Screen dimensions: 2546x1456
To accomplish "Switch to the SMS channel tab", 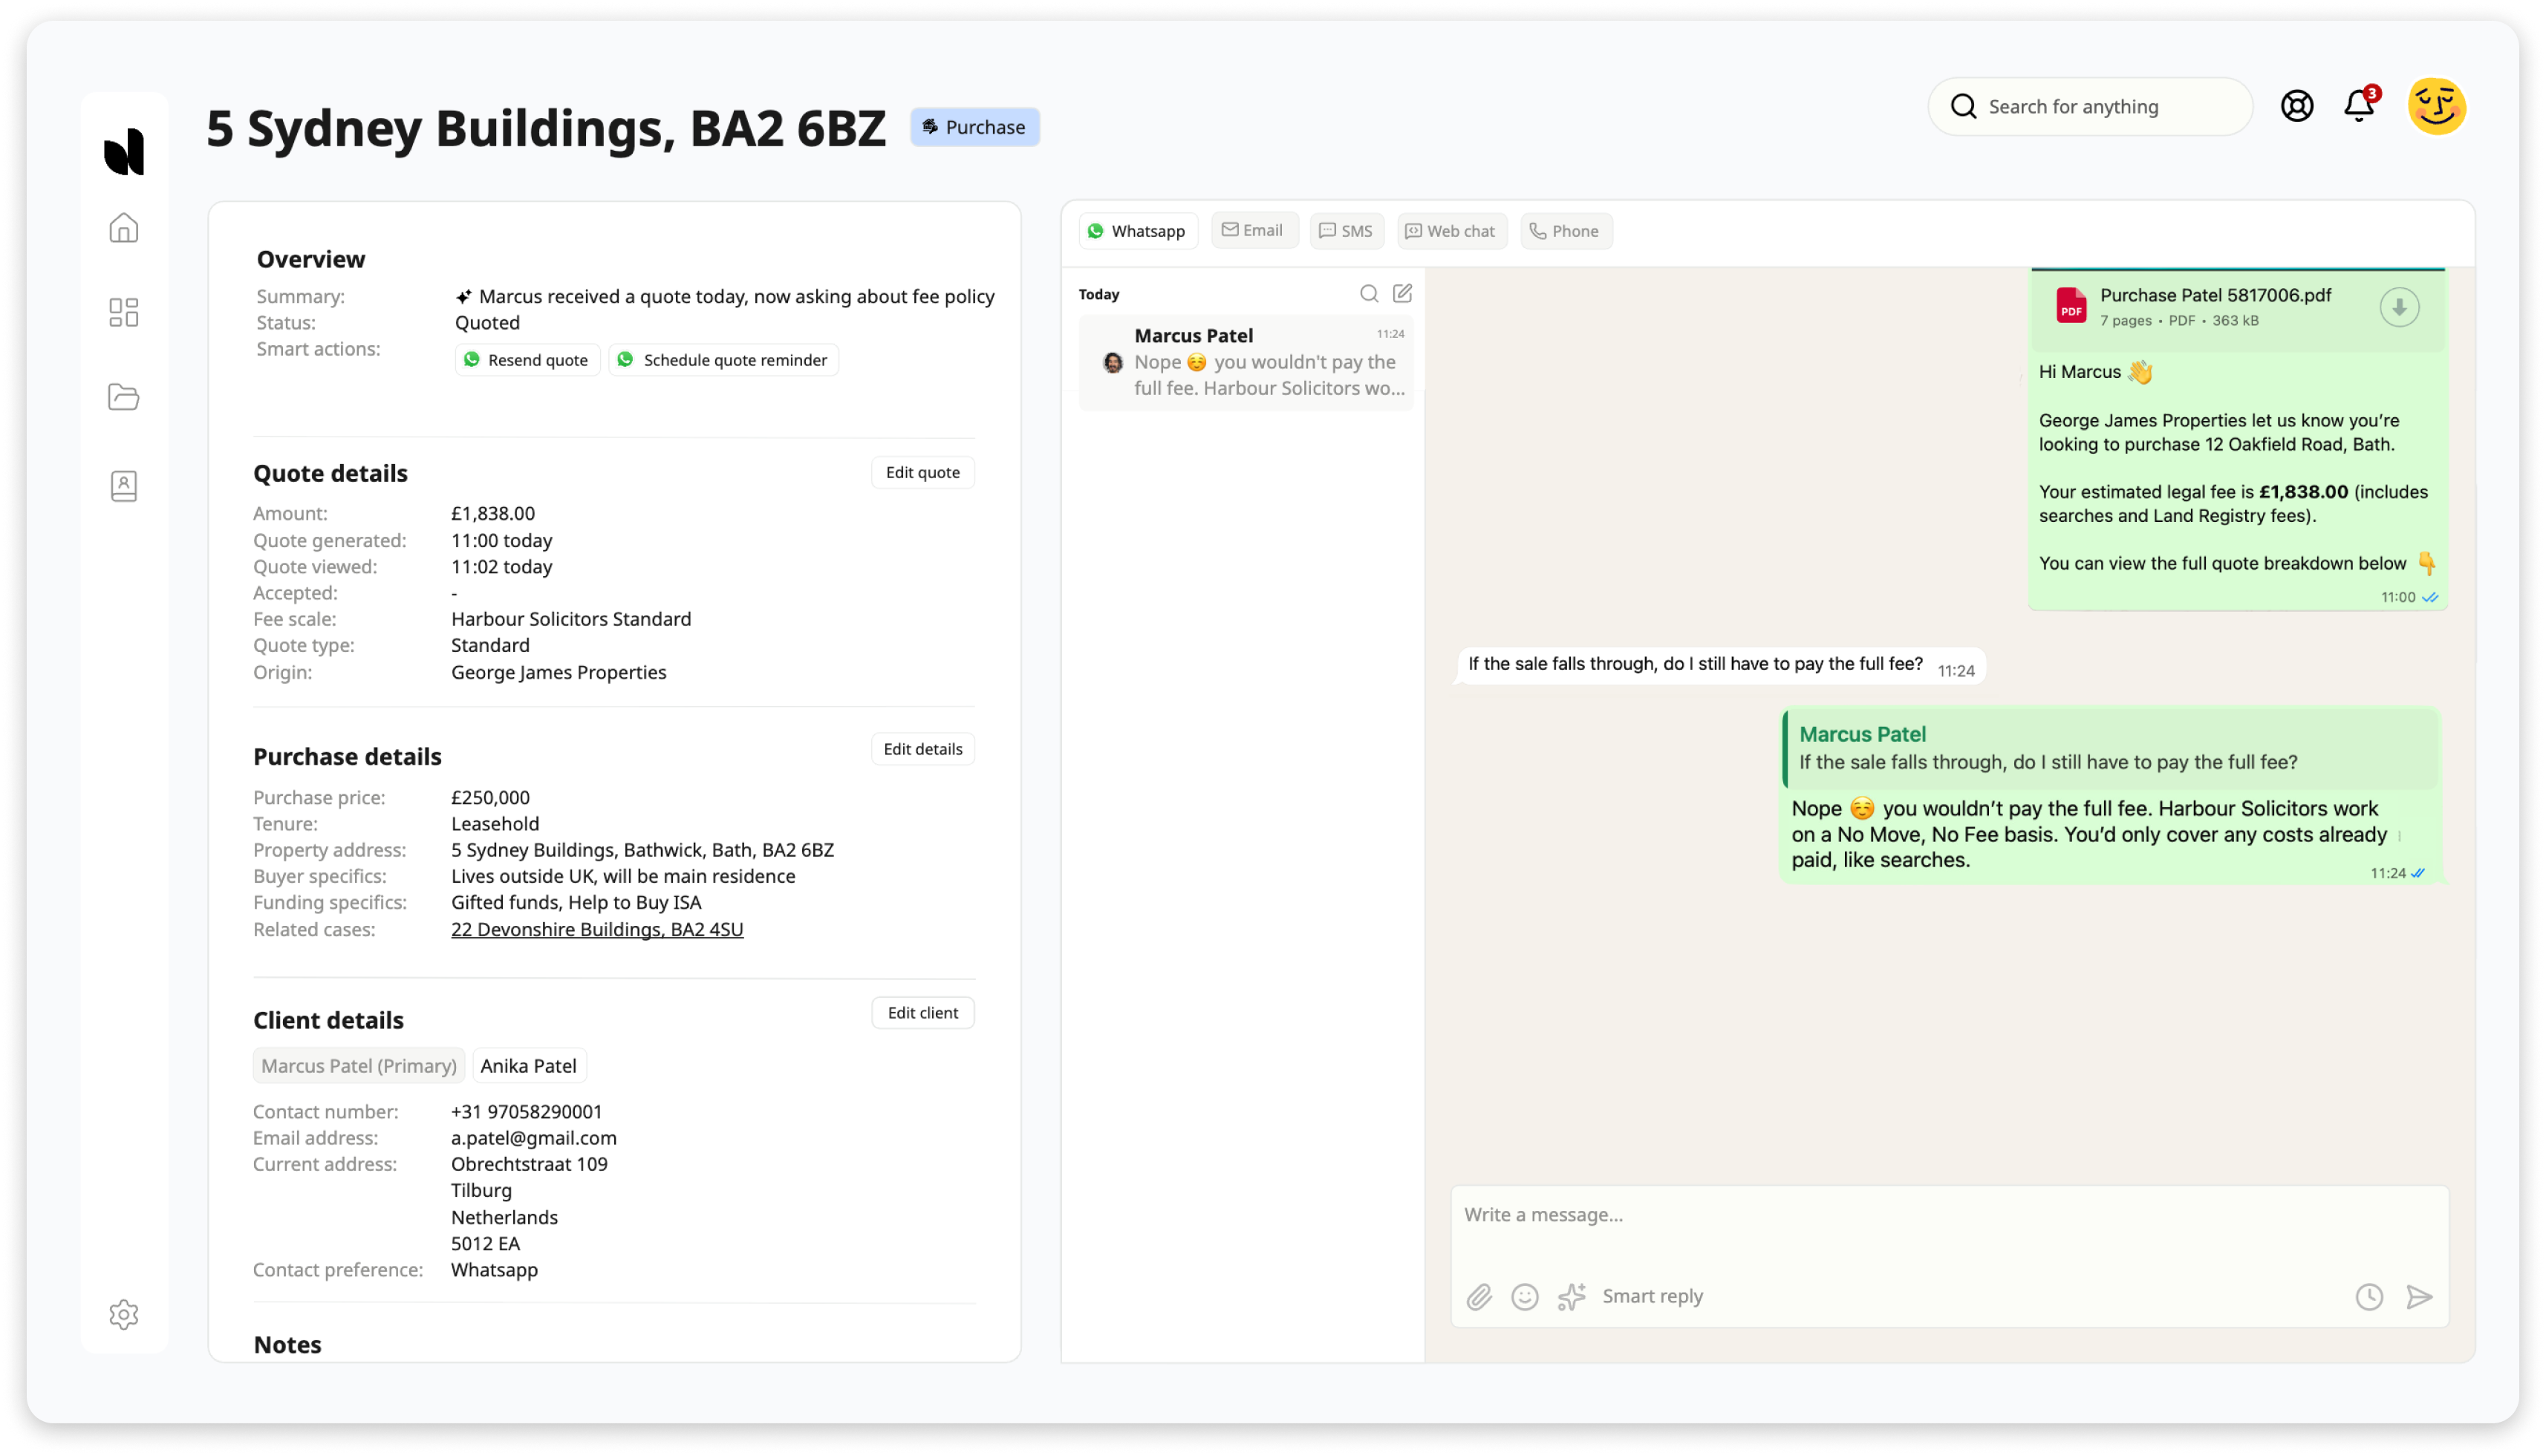I will point(1346,231).
